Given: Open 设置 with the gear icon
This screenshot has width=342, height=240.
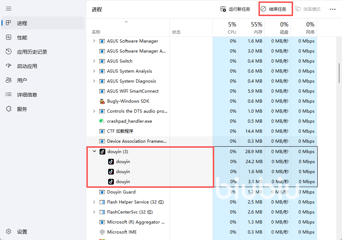Looking at the screenshot, I should (9, 232).
